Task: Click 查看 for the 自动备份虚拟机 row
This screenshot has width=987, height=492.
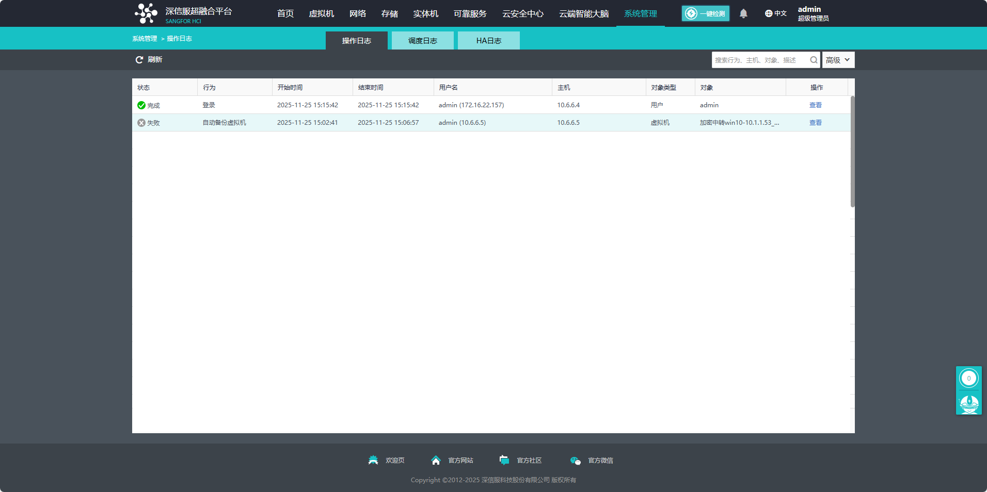Action: click(x=816, y=123)
